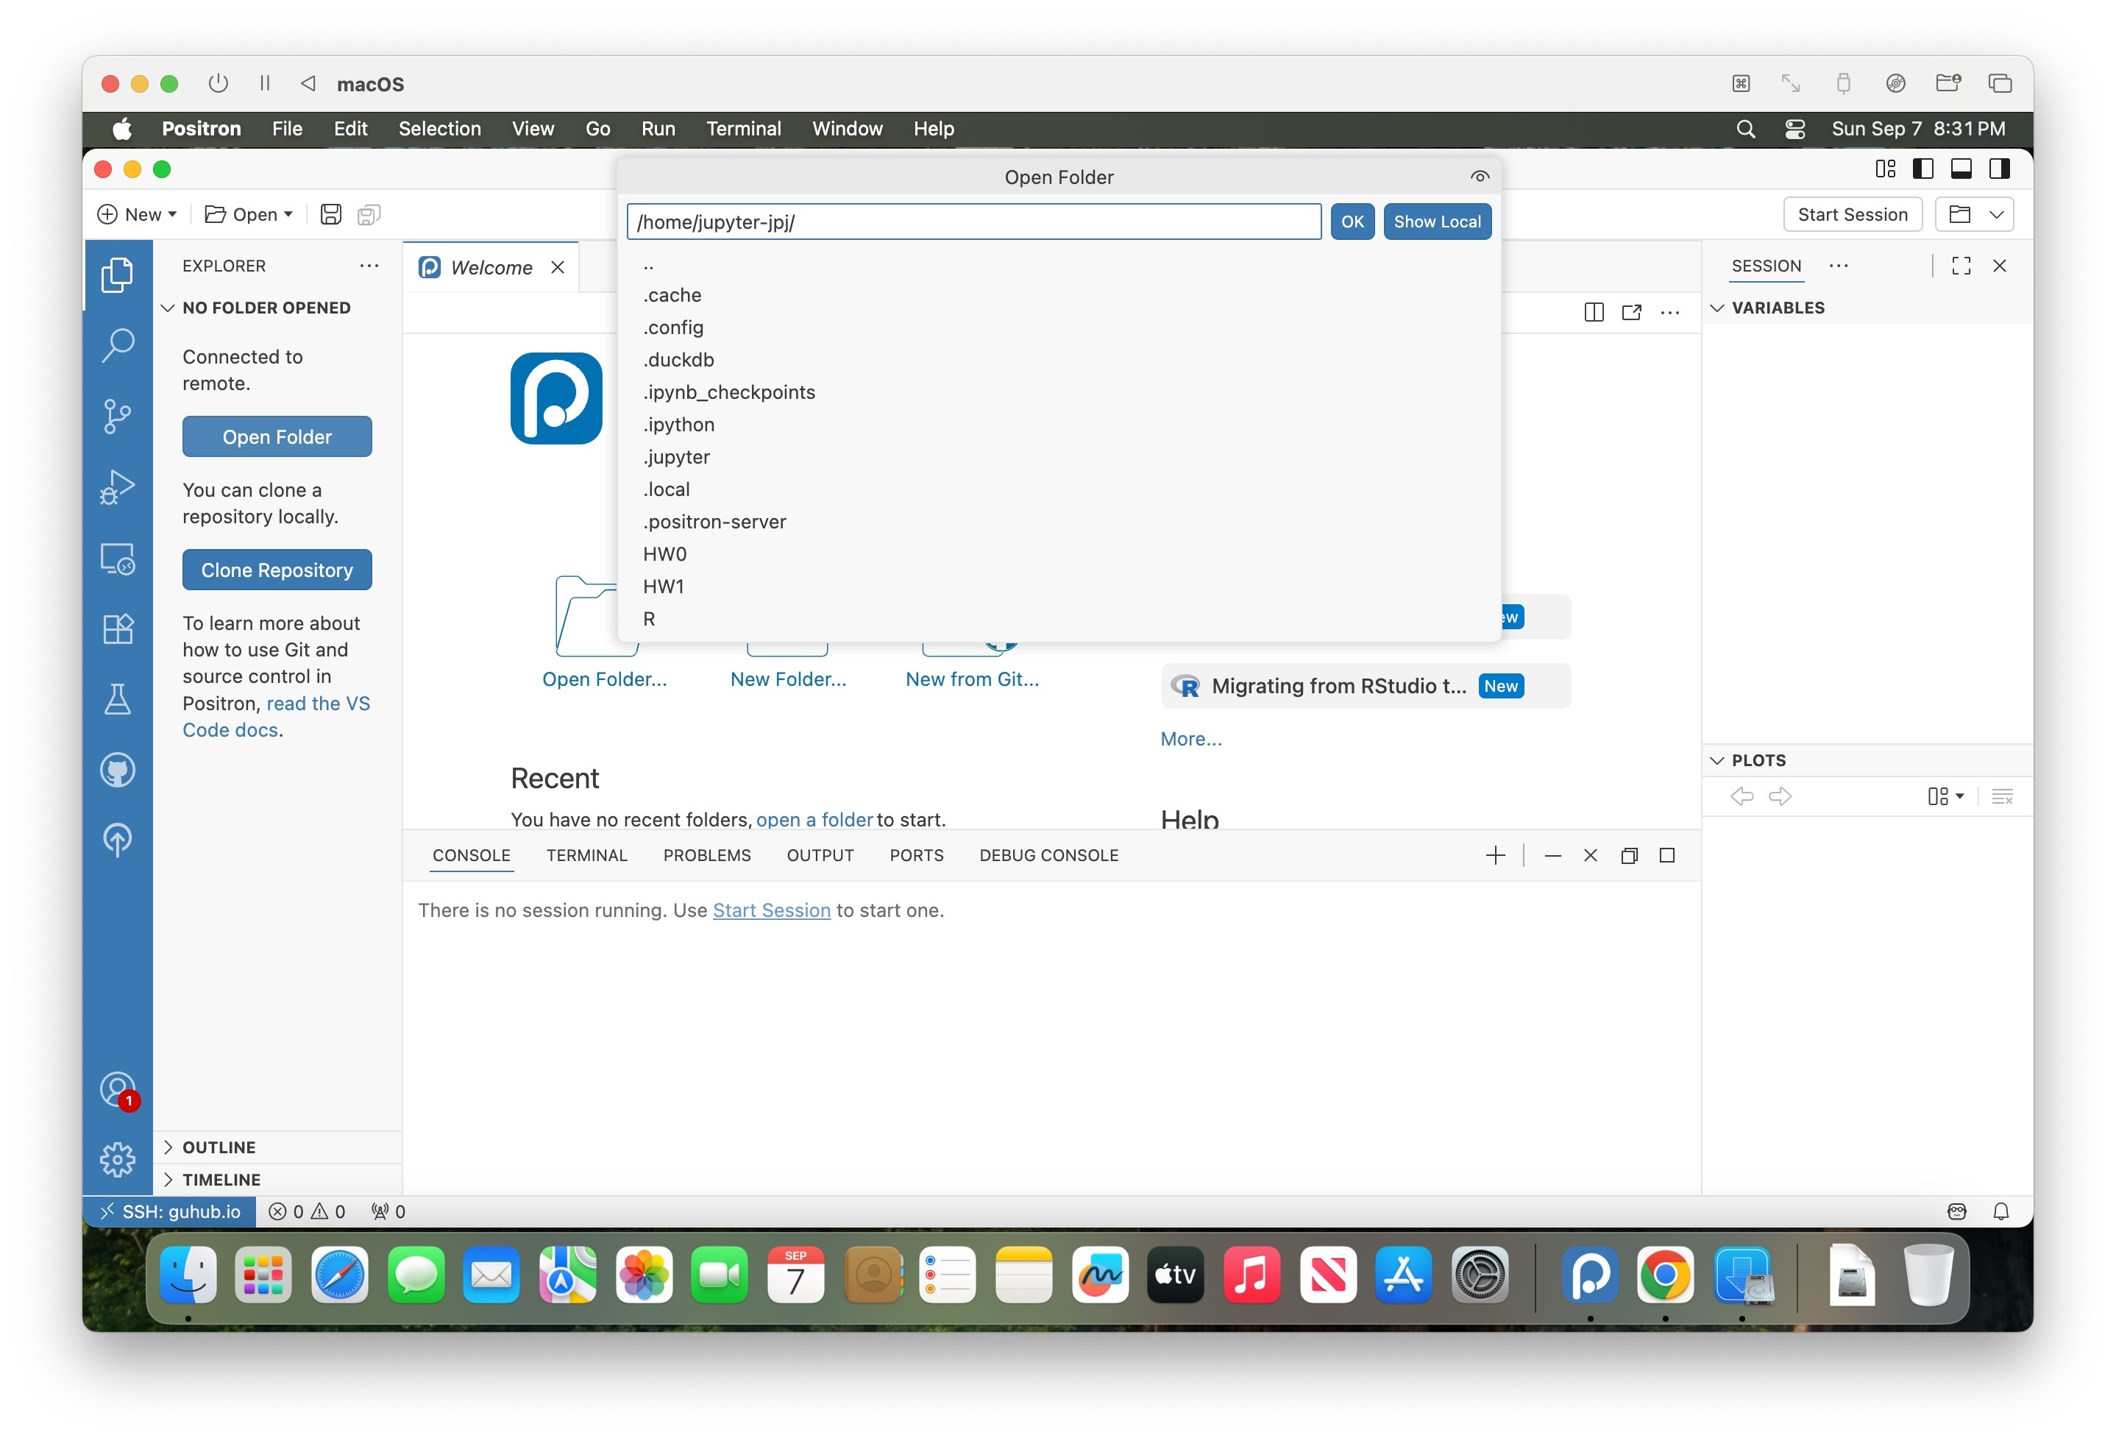The image size is (2116, 1441).
Task: Click the Show Local button
Action: pyautogui.click(x=1437, y=222)
